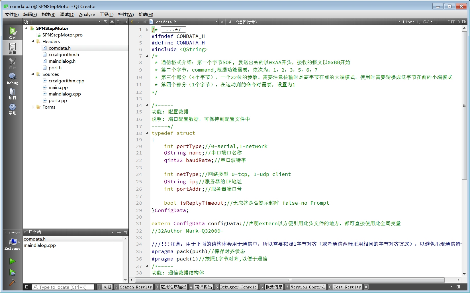This screenshot has width=470, height=293.
Task: Open the 帮助 help mode
Action: click(13, 109)
